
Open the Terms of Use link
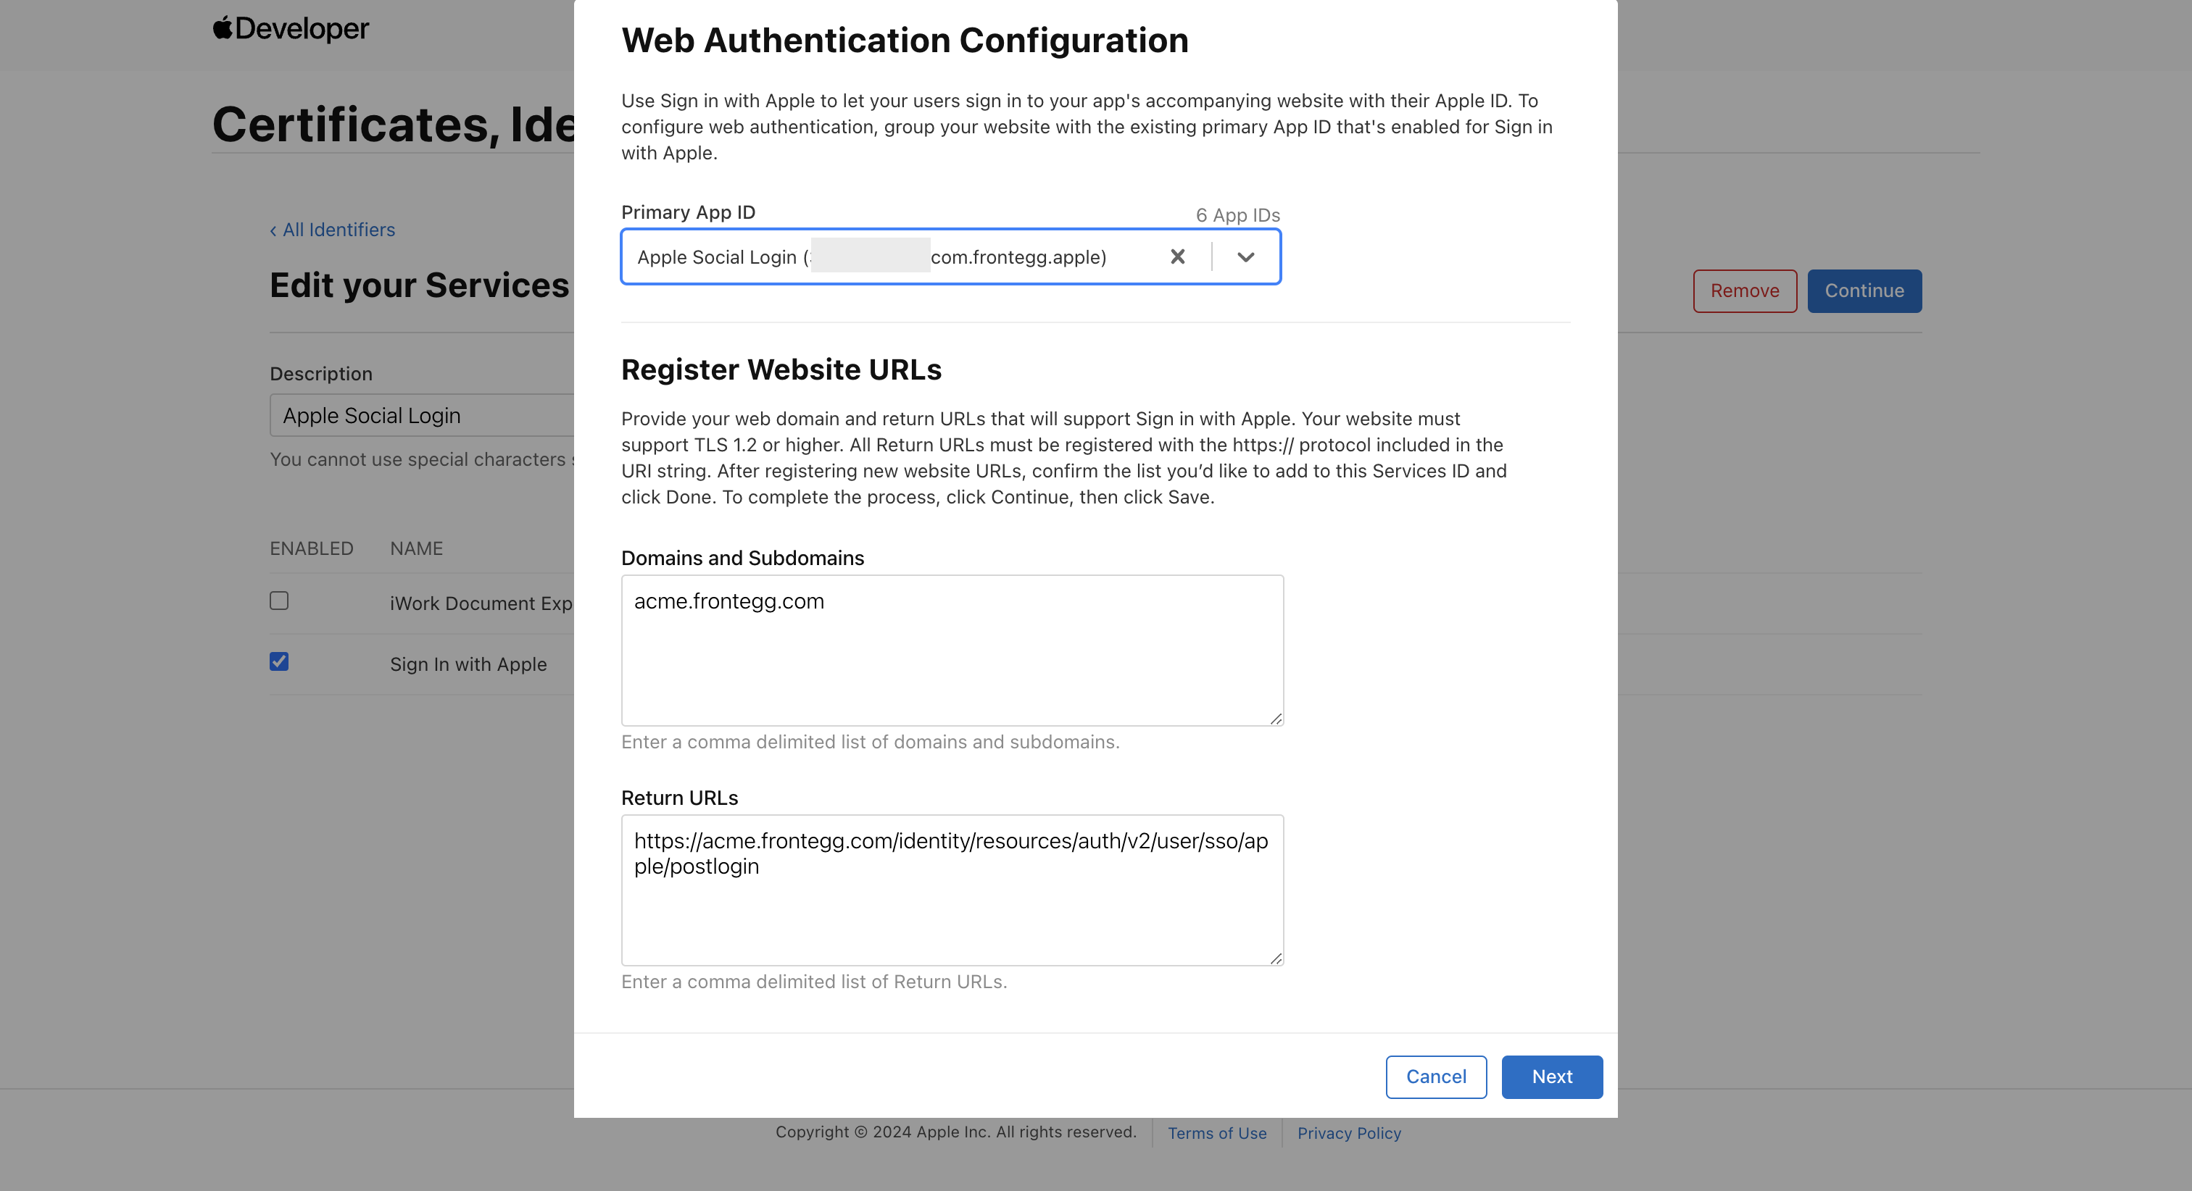[1217, 1133]
